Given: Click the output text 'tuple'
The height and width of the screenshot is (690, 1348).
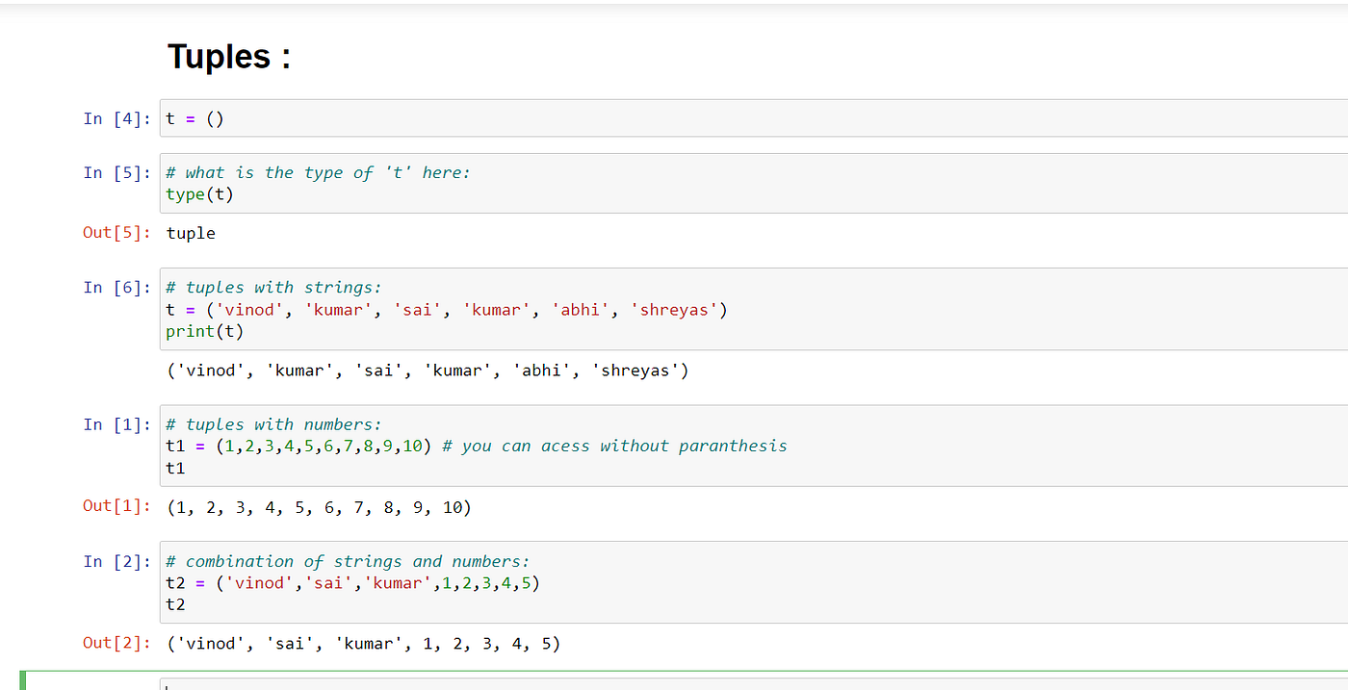Looking at the screenshot, I should (191, 233).
